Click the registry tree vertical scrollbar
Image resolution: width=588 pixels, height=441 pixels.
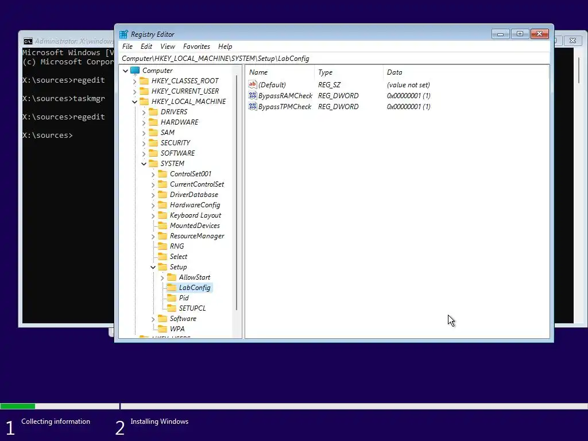pyautogui.click(x=237, y=192)
